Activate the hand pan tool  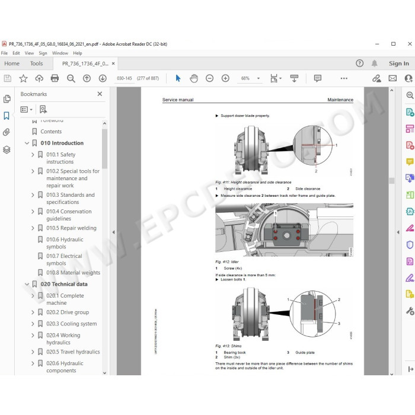194,78
